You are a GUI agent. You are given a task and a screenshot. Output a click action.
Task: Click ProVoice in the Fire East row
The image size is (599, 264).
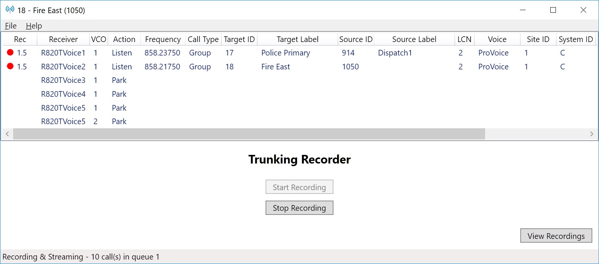(493, 67)
